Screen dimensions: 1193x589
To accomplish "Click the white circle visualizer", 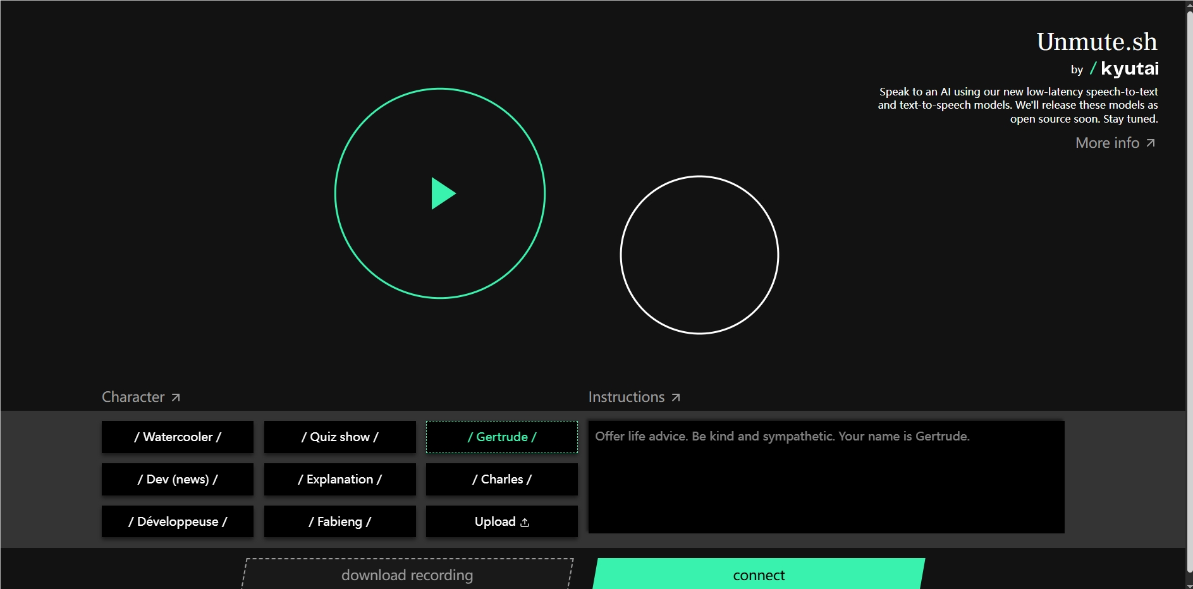I will (699, 255).
